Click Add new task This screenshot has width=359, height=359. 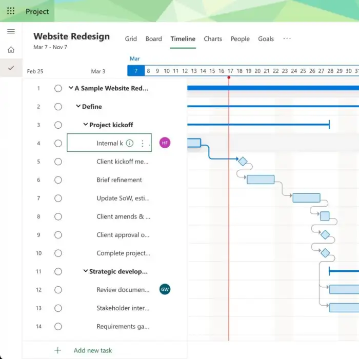(x=92, y=350)
